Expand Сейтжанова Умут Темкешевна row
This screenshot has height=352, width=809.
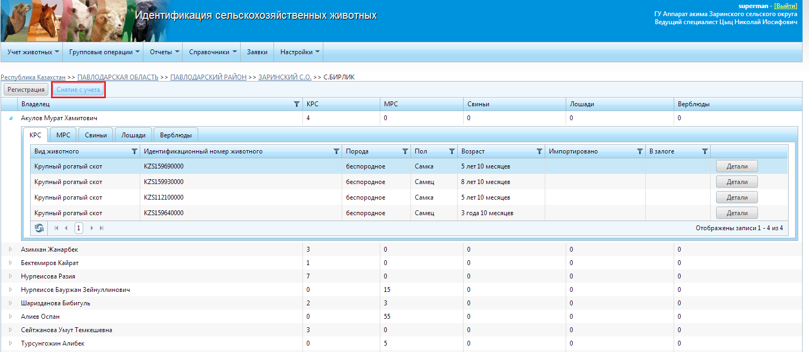click(x=10, y=330)
